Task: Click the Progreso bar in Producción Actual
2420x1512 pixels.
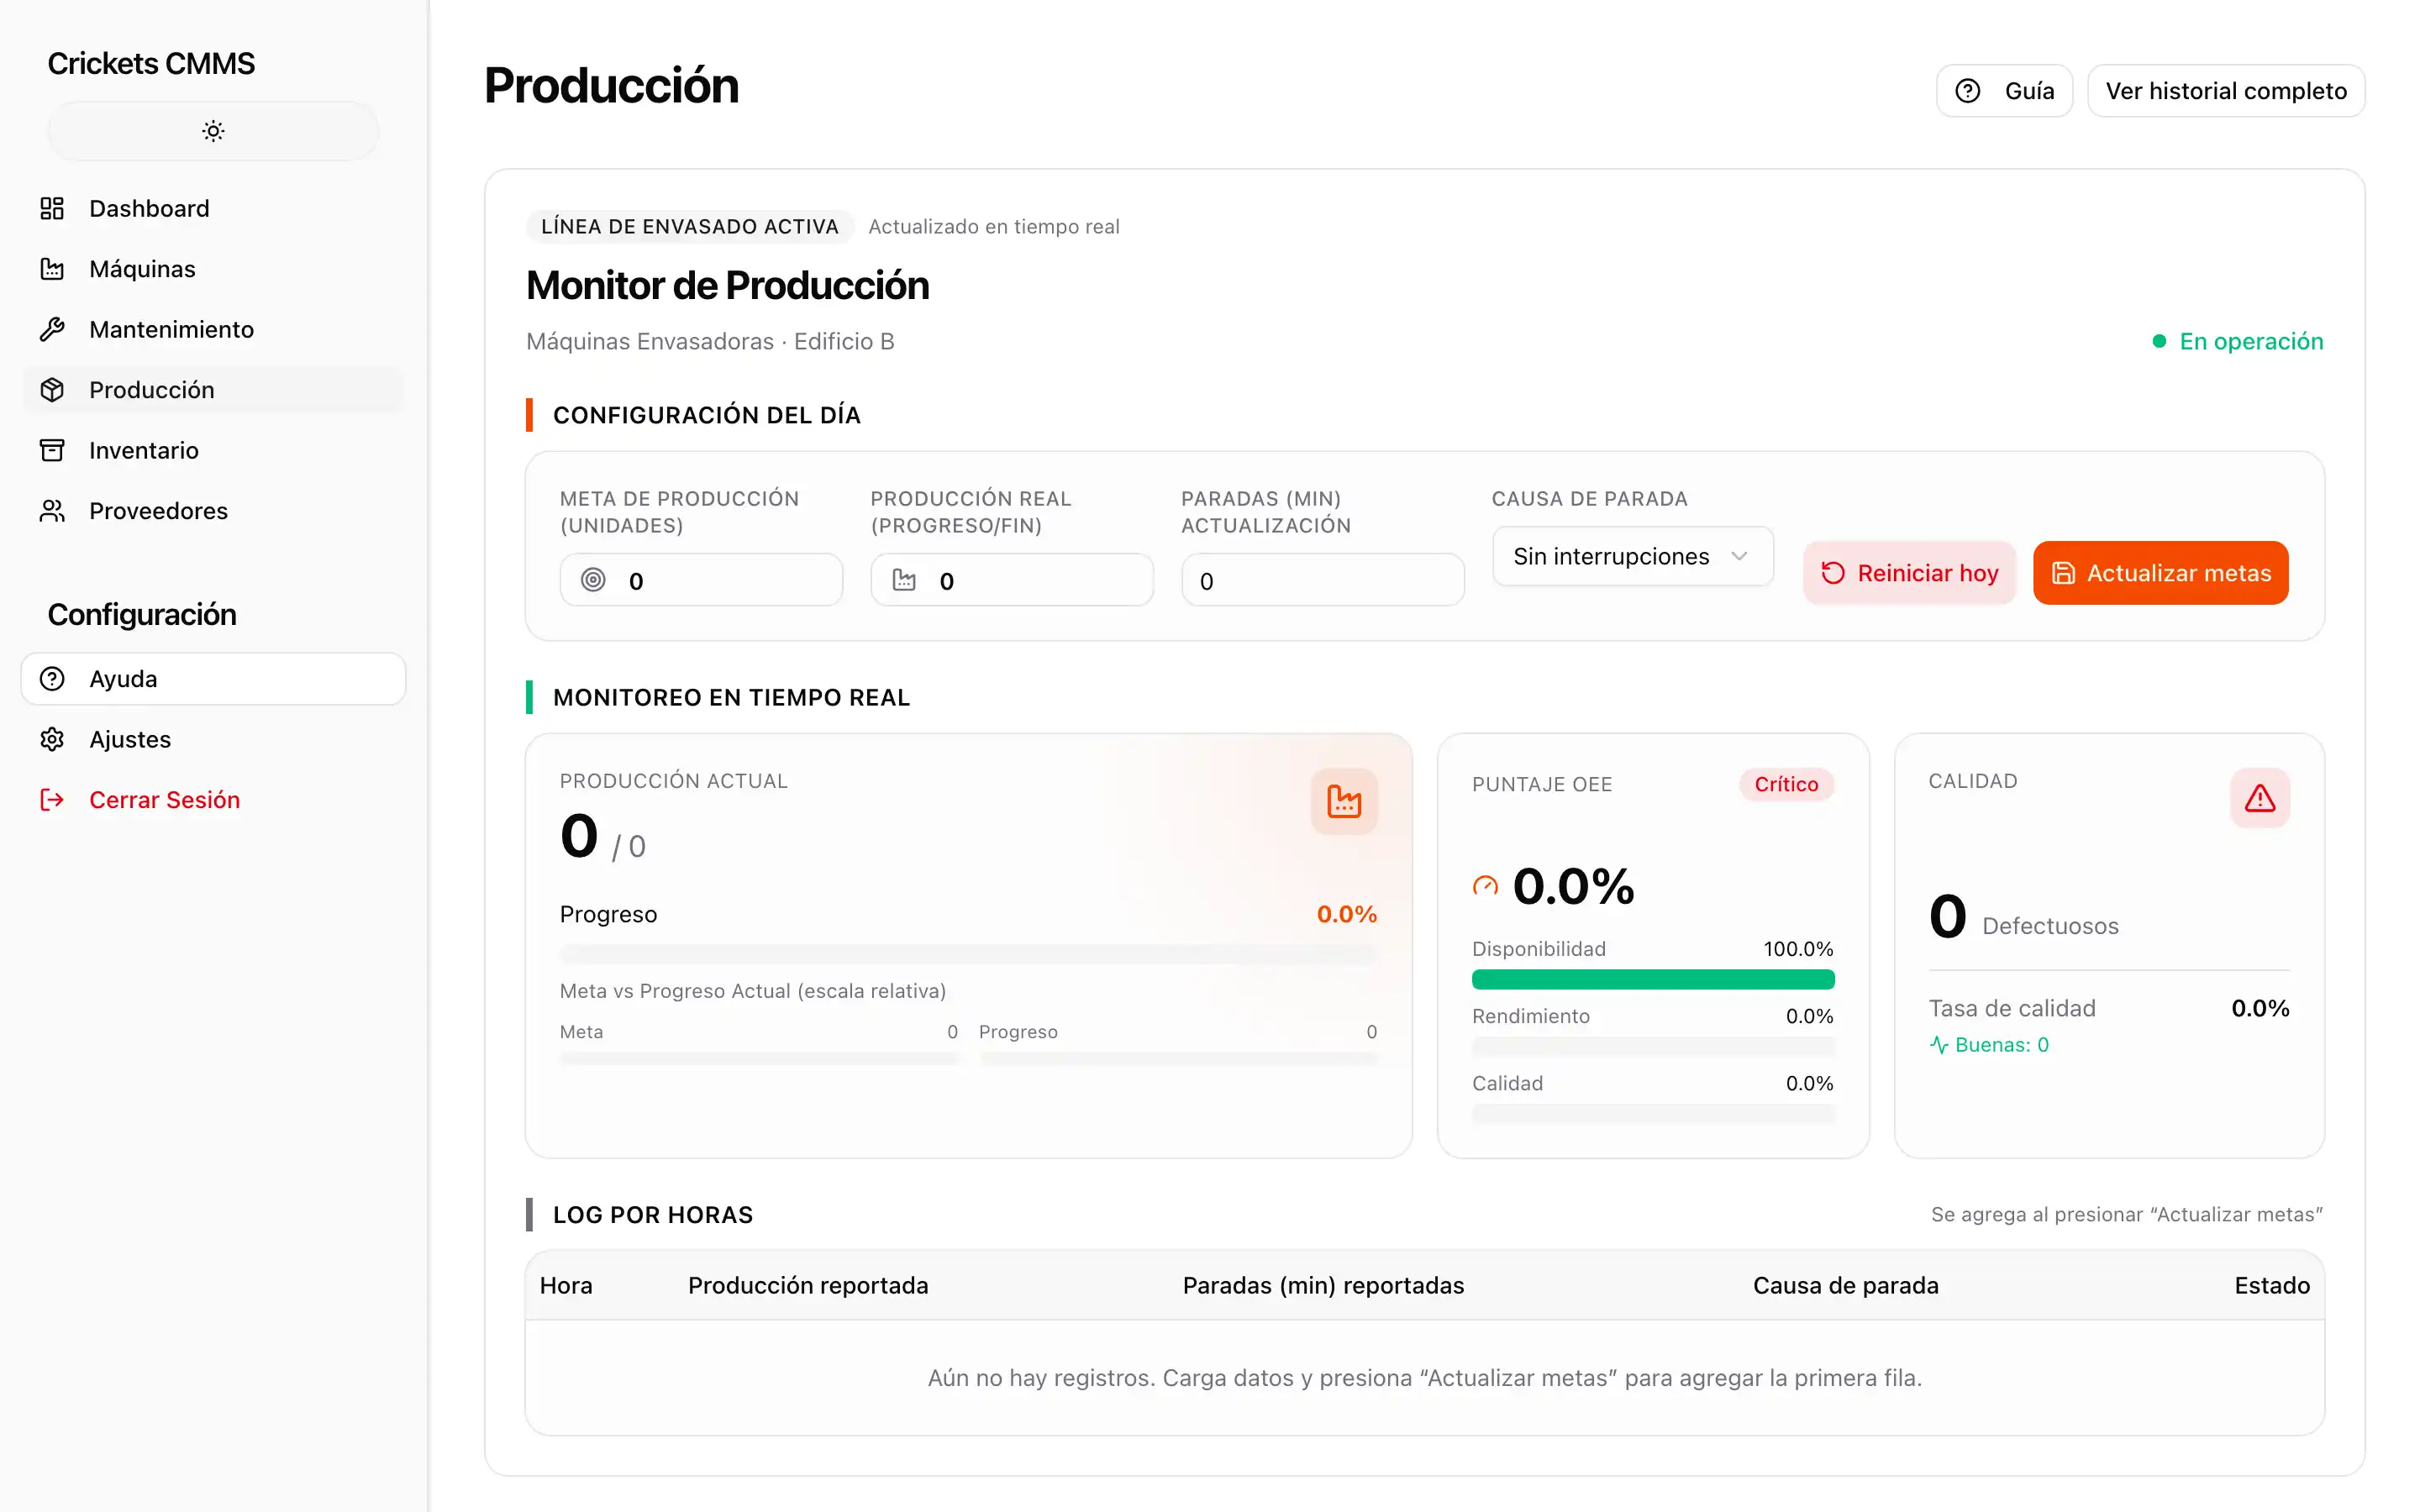Action: coord(968,953)
